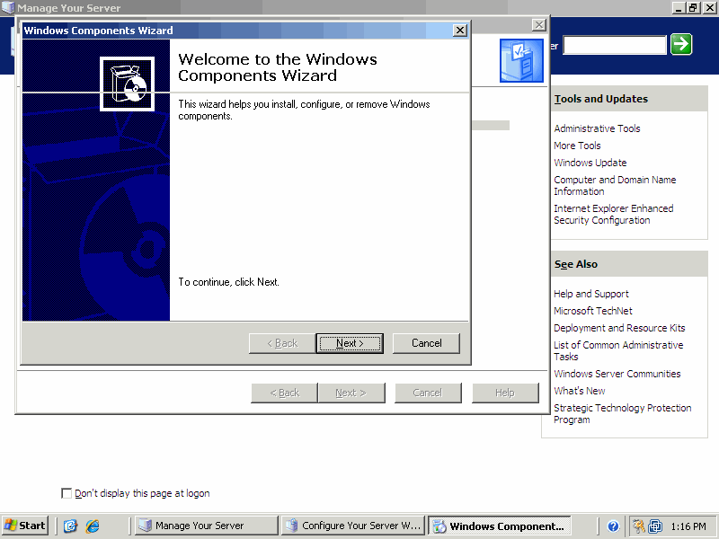Open the Start menu
The height and width of the screenshot is (539, 719).
[25, 526]
